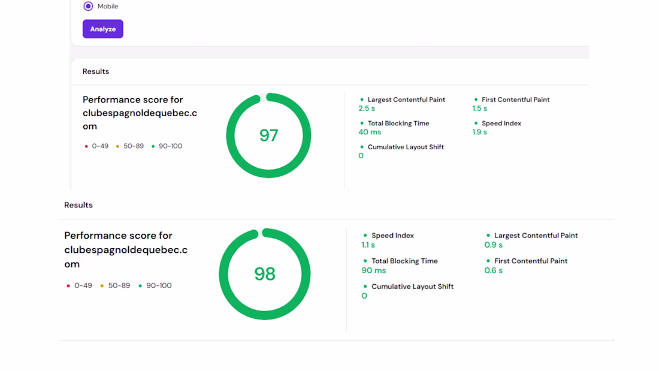The height and width of the screenshot is (371, 659).
Task: Click the lower Results heading
Action: (x=78, y=205)
